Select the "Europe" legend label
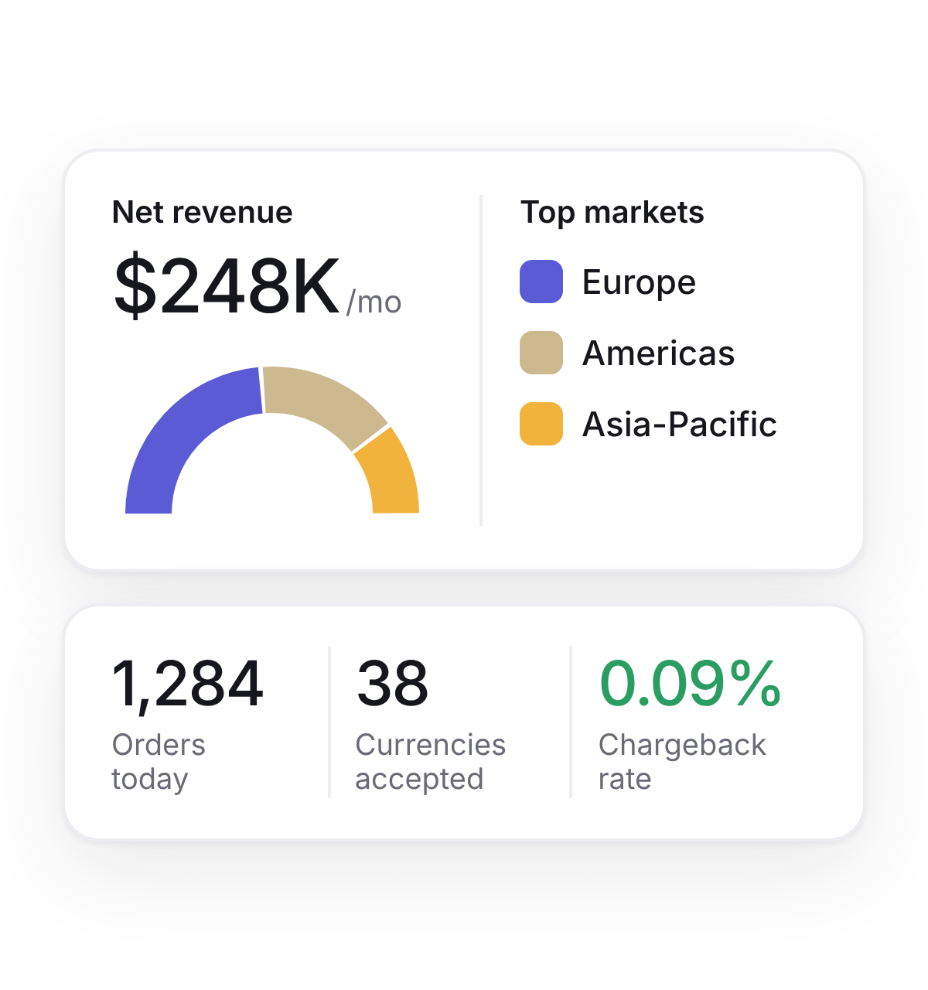The image size is (928, 990). (x=639, y=282)
